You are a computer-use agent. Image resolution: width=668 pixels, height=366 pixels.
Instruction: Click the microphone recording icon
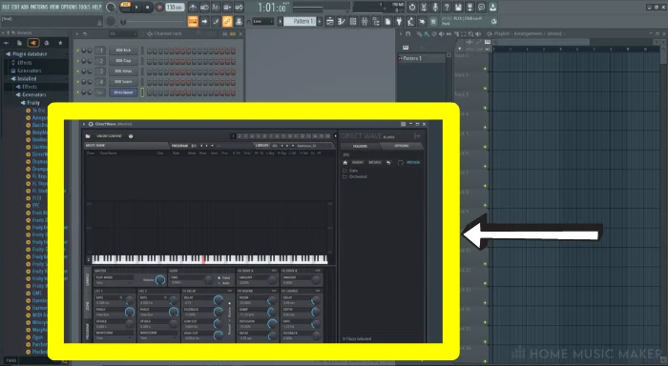tap(435, 8)
